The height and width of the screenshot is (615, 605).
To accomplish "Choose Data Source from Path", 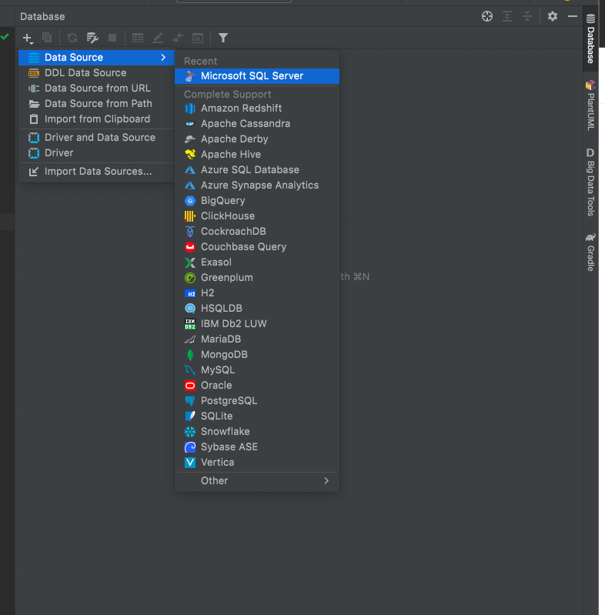I will pos(96,104).
